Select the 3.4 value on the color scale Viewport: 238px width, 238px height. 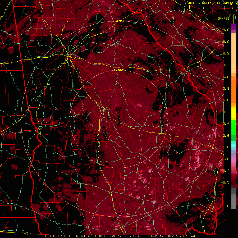(x=226, y=124)
